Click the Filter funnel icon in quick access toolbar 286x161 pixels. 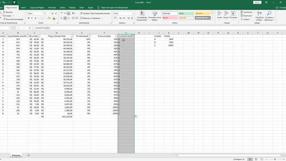[14, 3]
